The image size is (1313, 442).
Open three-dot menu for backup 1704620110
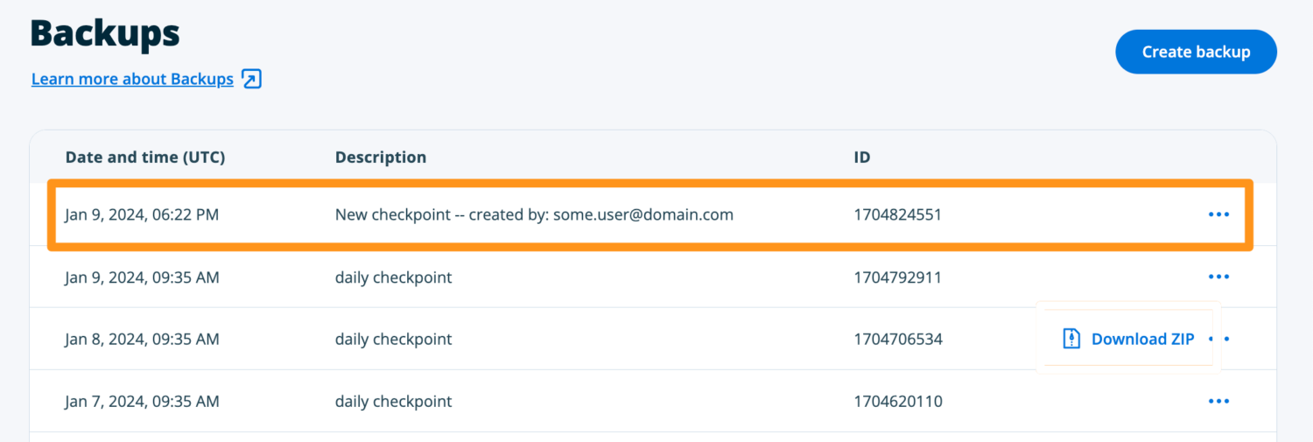tap(1218, 402)
